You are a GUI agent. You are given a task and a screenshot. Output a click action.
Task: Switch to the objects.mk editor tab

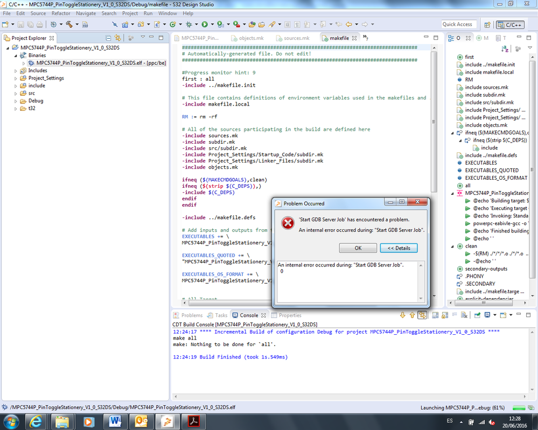tap(247, 38)
